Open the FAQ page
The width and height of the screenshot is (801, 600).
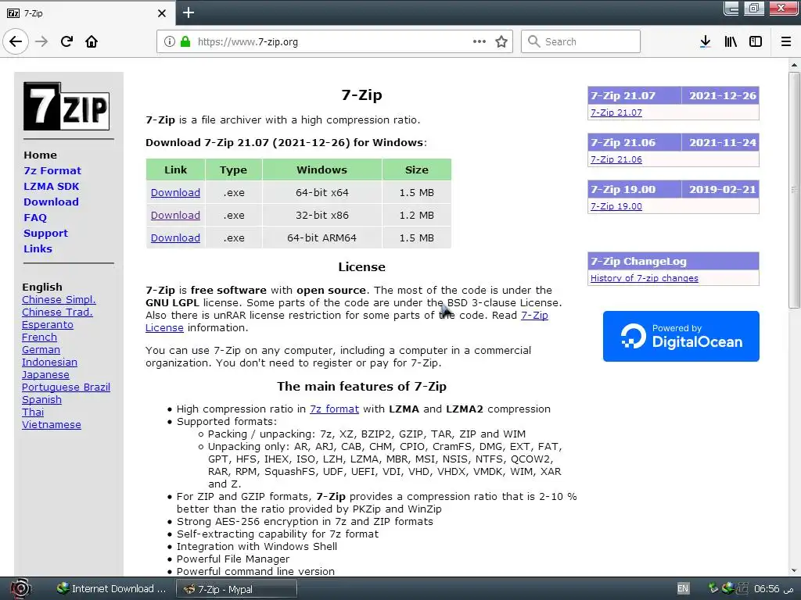[35, 217]
